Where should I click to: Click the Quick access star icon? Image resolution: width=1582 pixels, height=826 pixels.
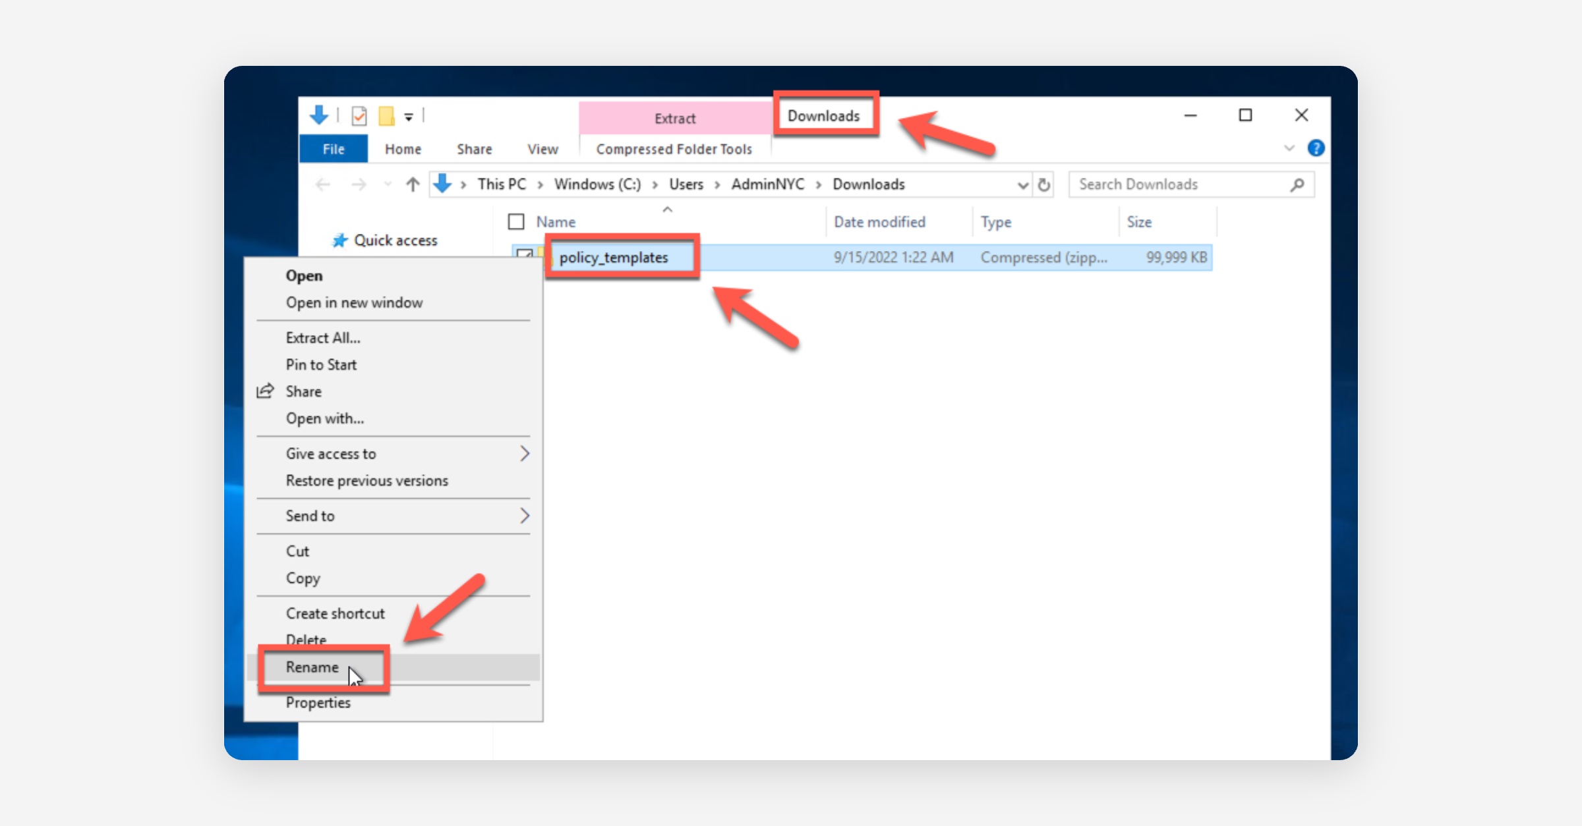(x=339, y=240)
